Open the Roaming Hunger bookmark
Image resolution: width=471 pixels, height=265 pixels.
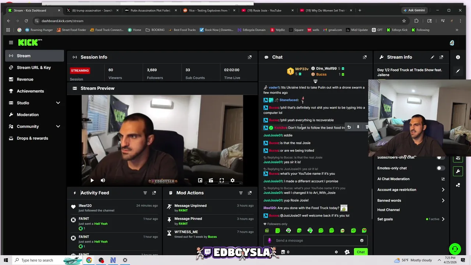[38, 30]
